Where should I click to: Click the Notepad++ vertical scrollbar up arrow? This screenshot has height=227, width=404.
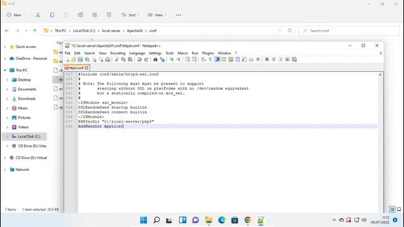pos(380,74)
